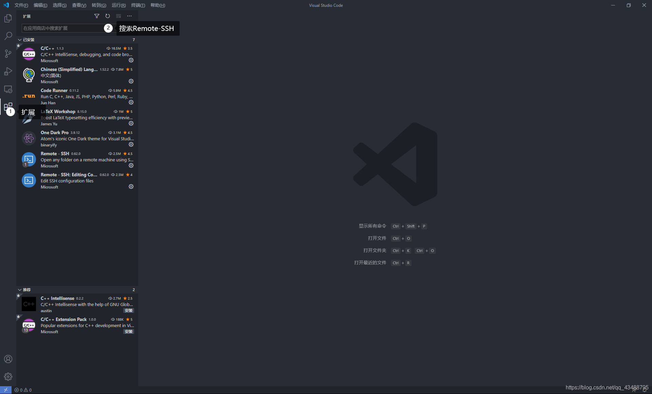Open the Search view in activity bar

(8, 36)
